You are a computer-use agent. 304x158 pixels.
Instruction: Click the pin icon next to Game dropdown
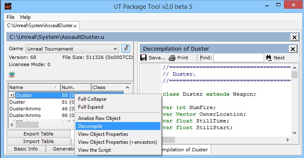[x=126, y=48]
